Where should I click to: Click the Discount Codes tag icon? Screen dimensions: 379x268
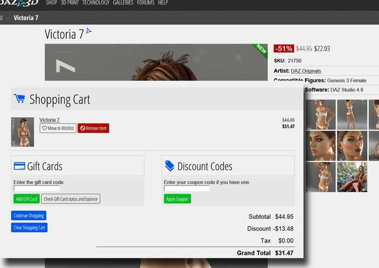(169, 166)
